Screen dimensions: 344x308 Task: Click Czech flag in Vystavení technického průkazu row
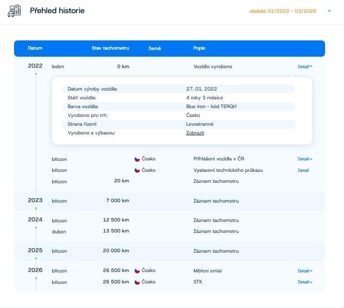point(137,170)
